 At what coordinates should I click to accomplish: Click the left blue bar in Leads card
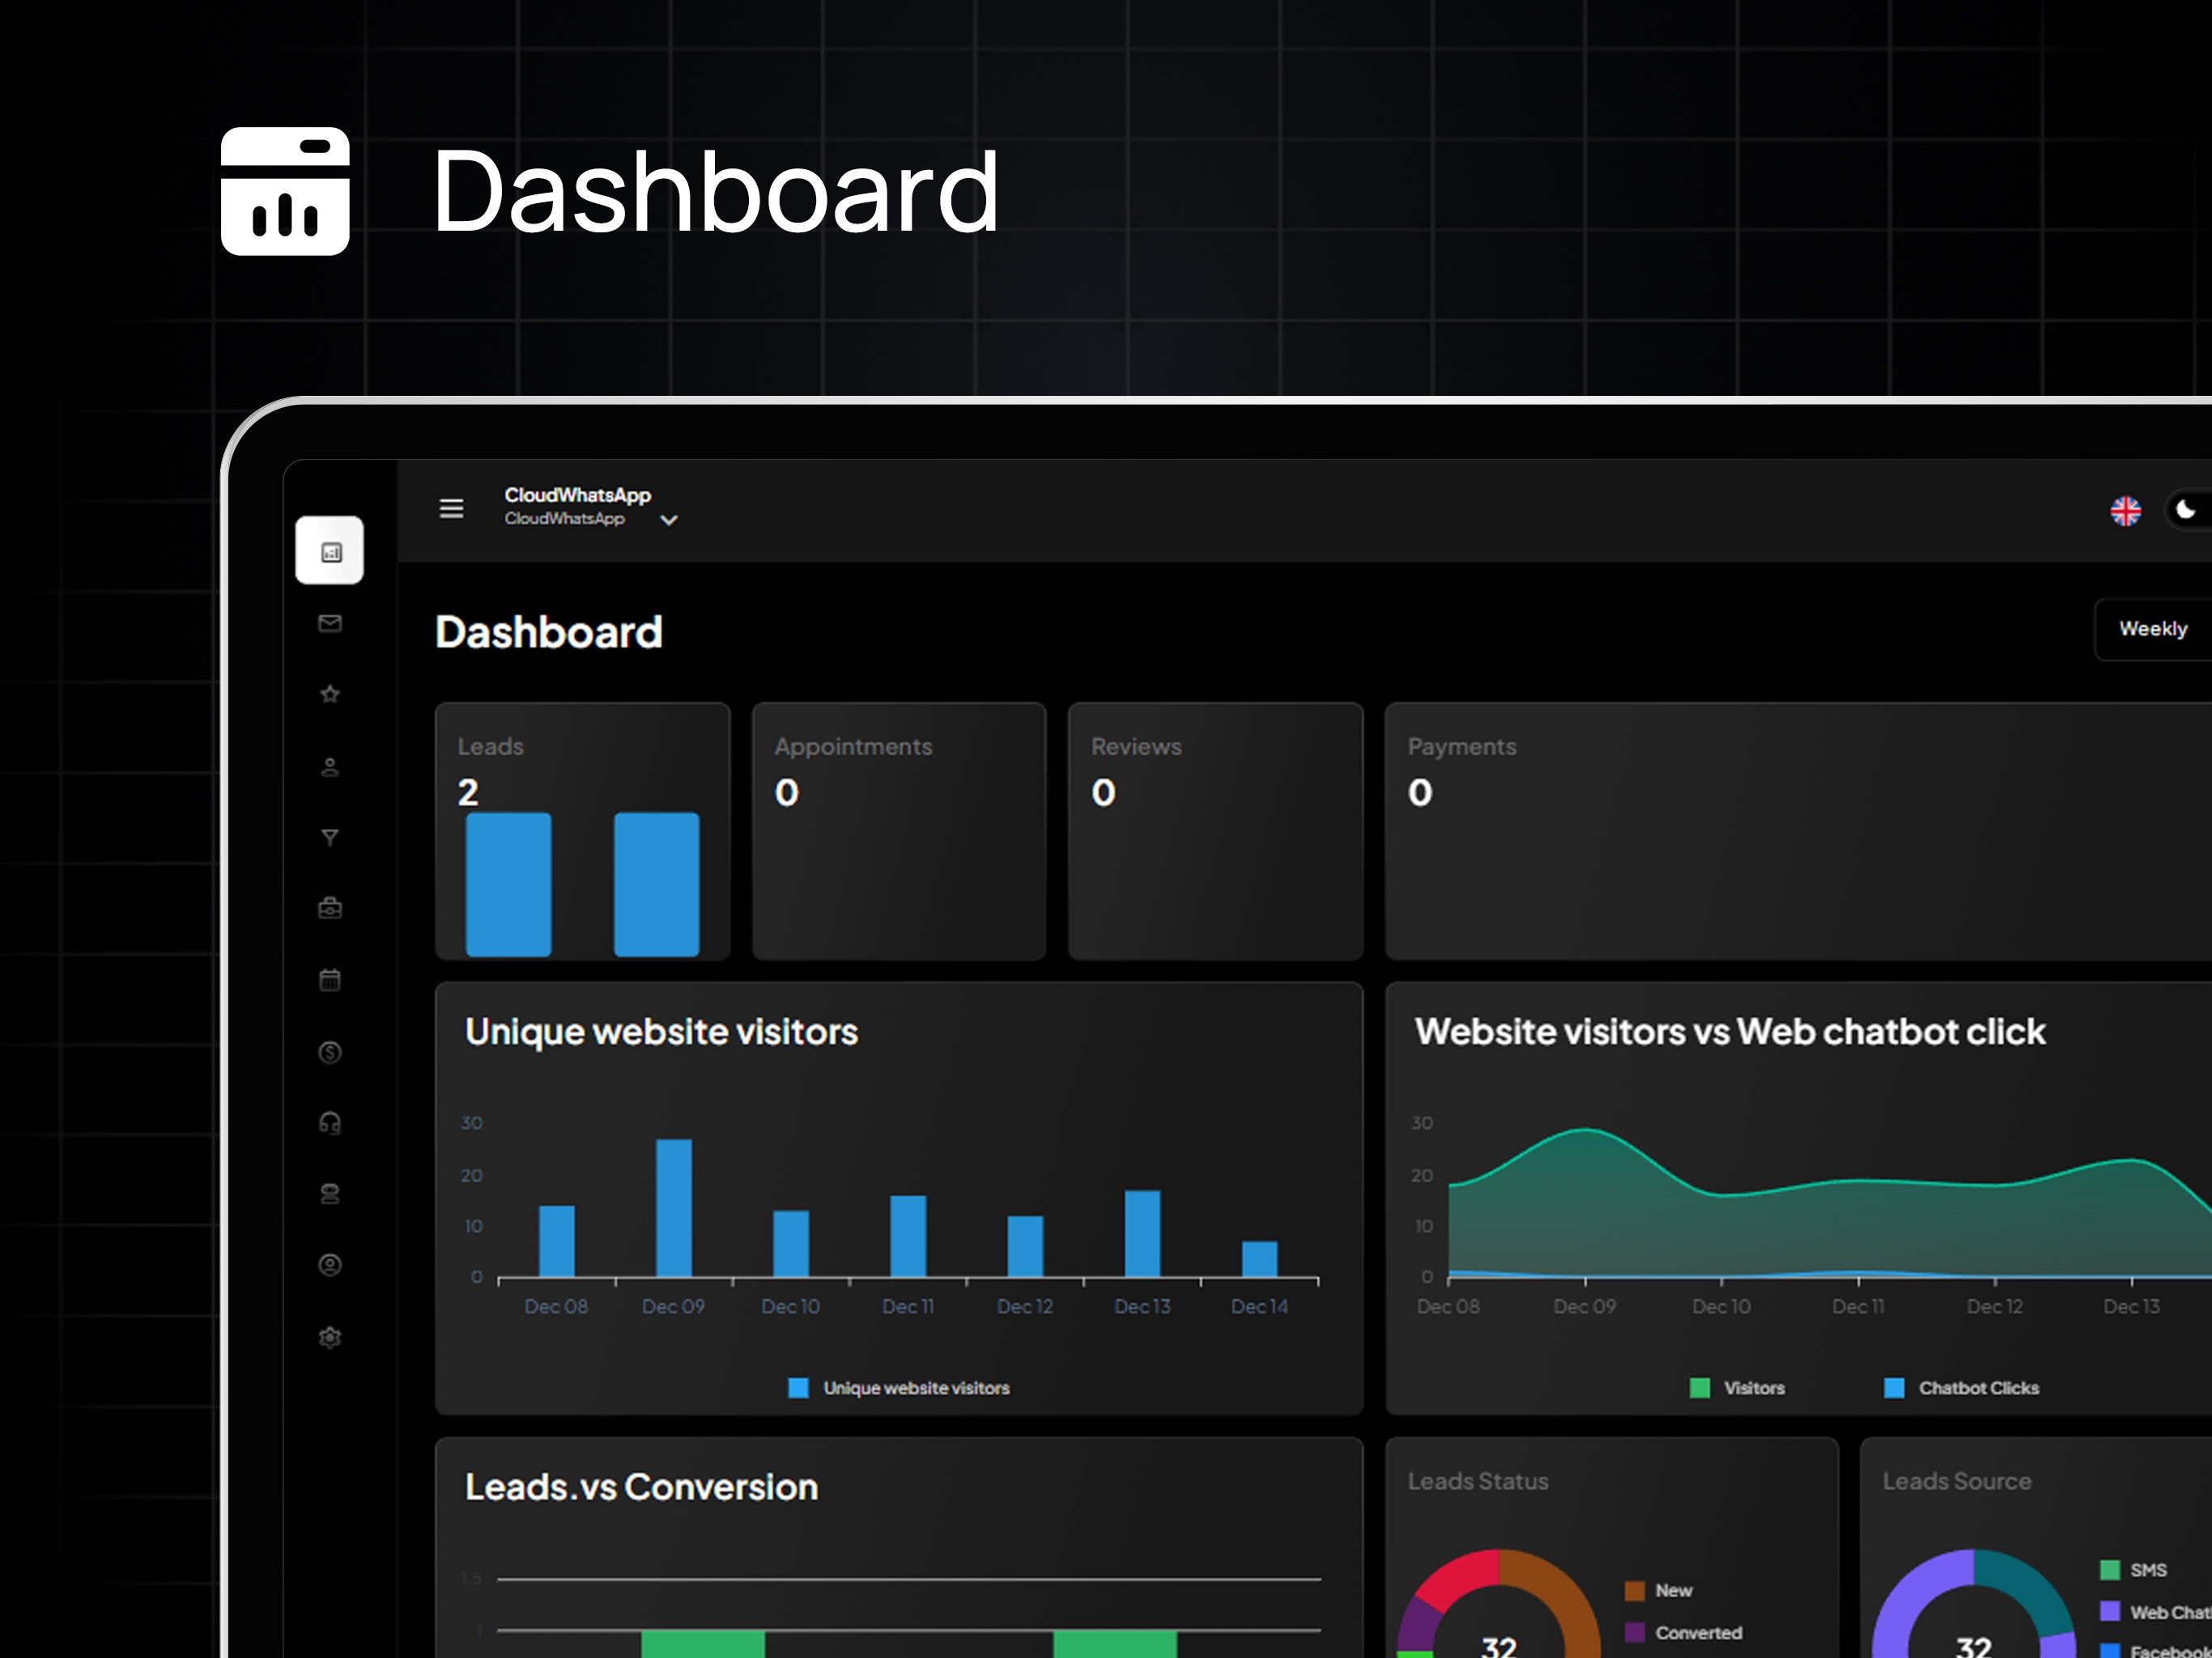[x=508, y=884]
